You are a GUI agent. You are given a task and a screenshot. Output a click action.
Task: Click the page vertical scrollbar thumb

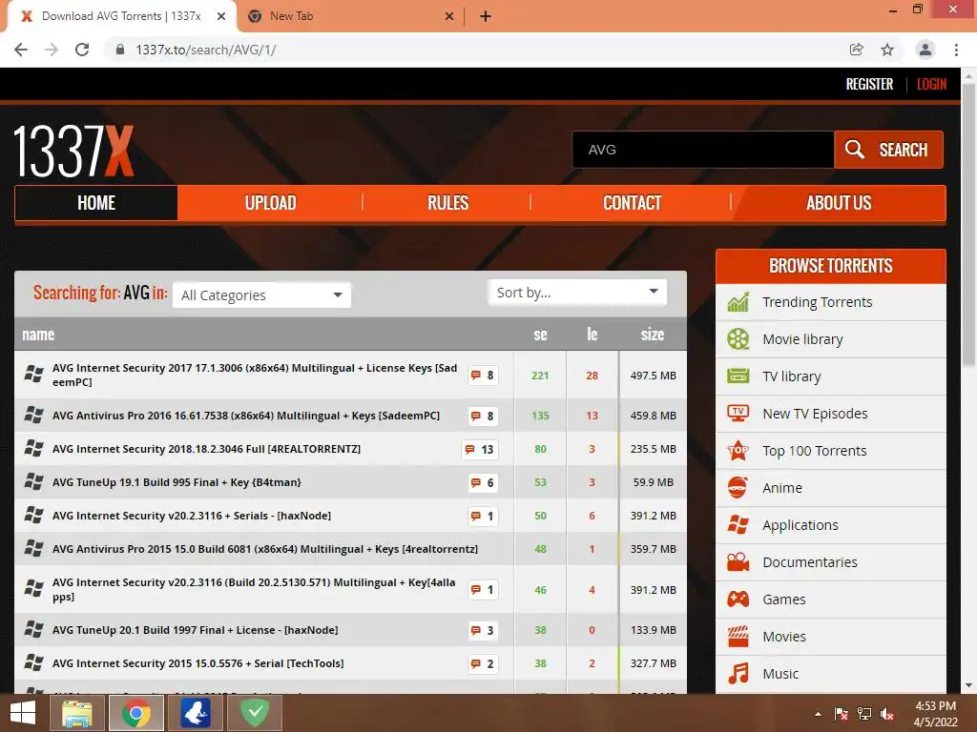(968, 224)
